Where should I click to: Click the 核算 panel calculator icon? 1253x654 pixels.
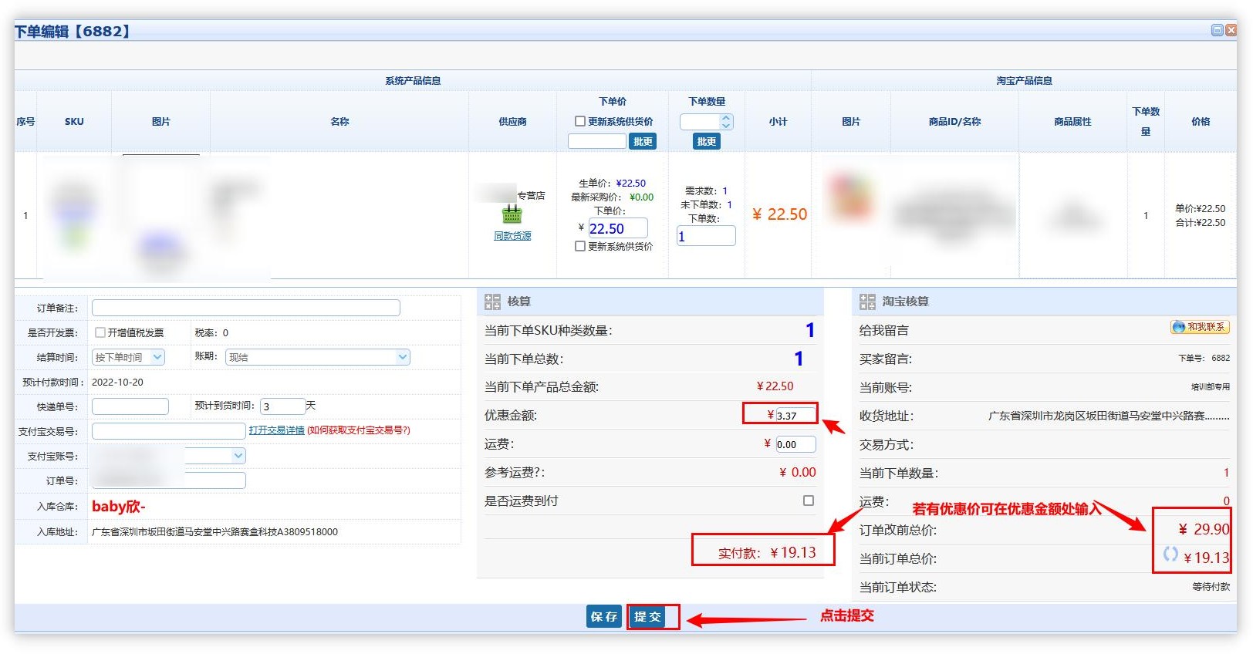point(492,302)
